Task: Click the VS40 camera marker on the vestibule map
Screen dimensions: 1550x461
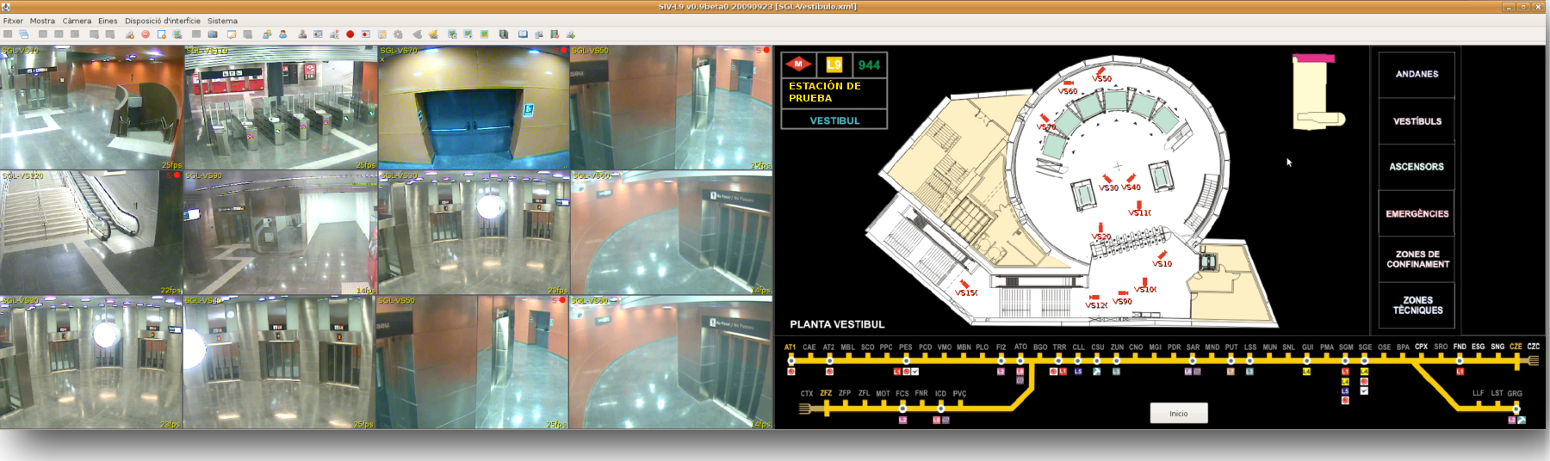Action: click(x=1131, y=184)
